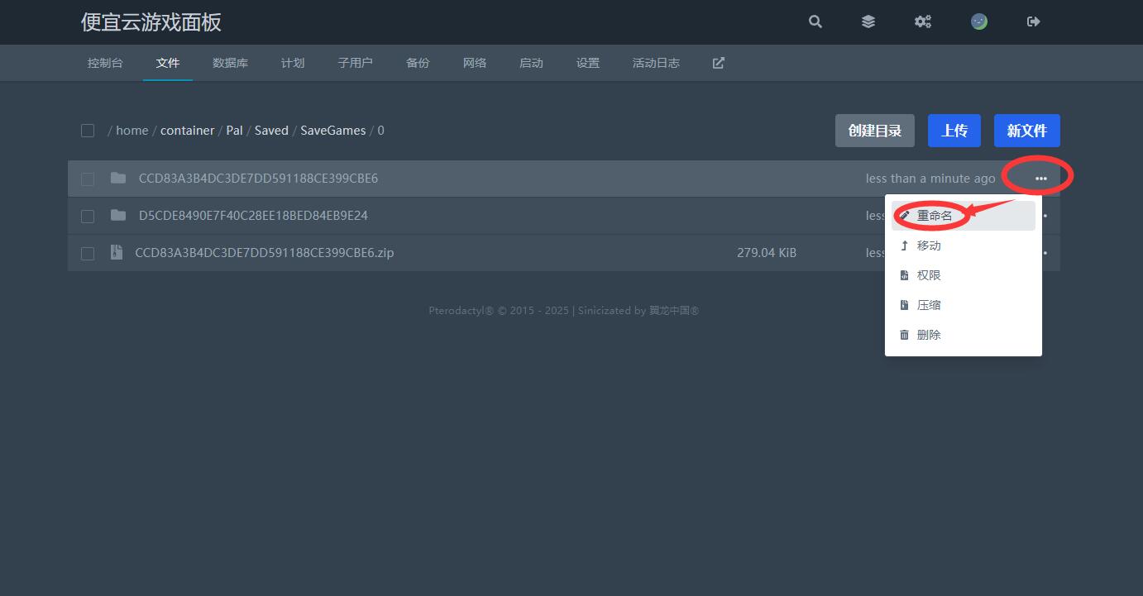Click archive icon beside 压缩

(x=905, y=305)
